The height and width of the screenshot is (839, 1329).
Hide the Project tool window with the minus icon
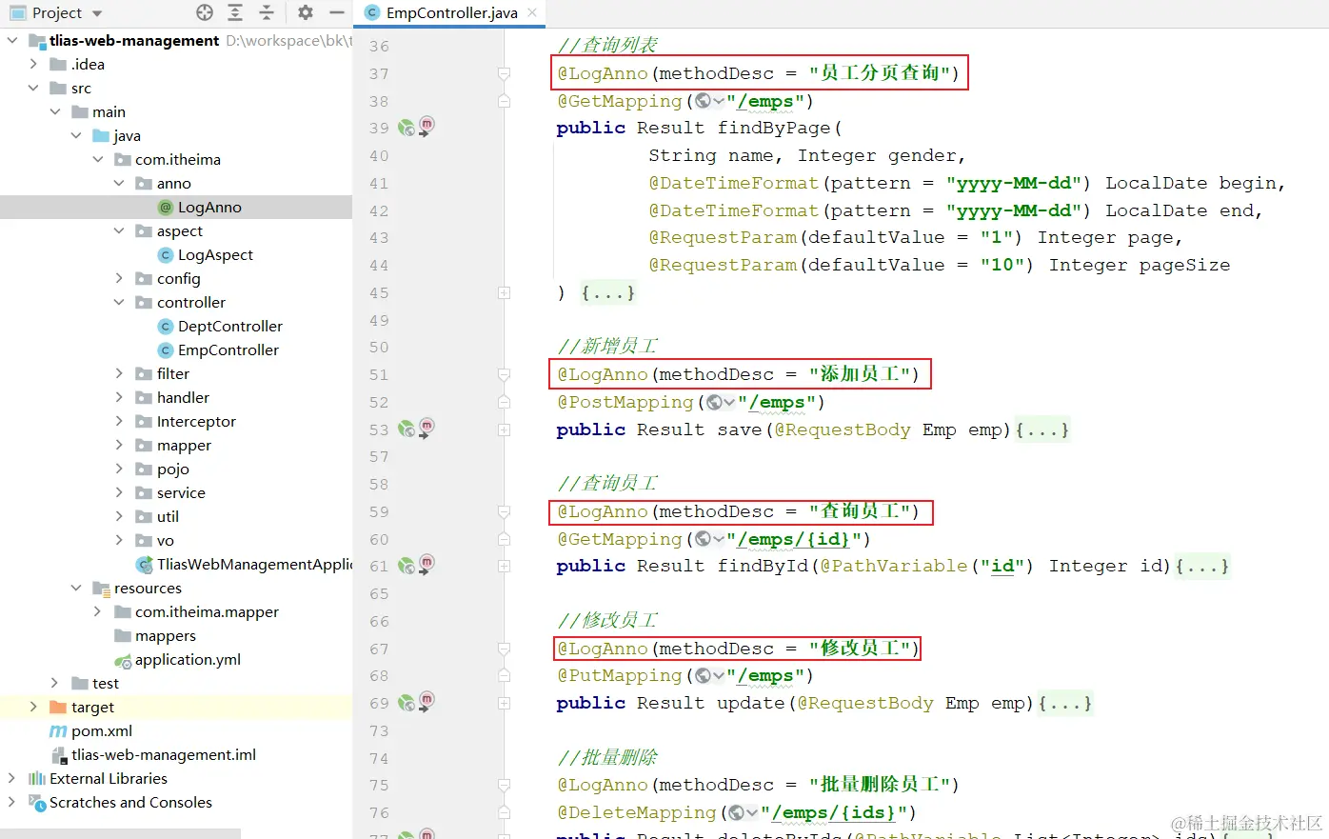pyautogui.click(x=336, y=12)
